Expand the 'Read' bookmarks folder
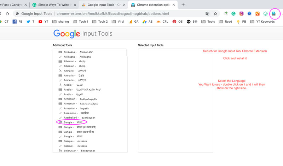Image resolution: width=283 pixels, height=166 pixels. tap(225, 22)
